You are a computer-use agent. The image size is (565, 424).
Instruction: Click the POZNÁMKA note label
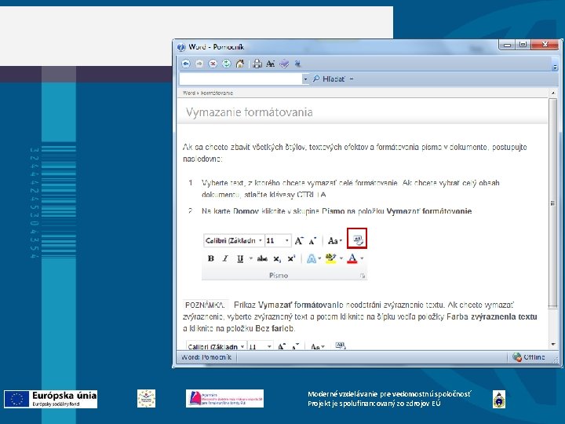click(x=206, y=305)
